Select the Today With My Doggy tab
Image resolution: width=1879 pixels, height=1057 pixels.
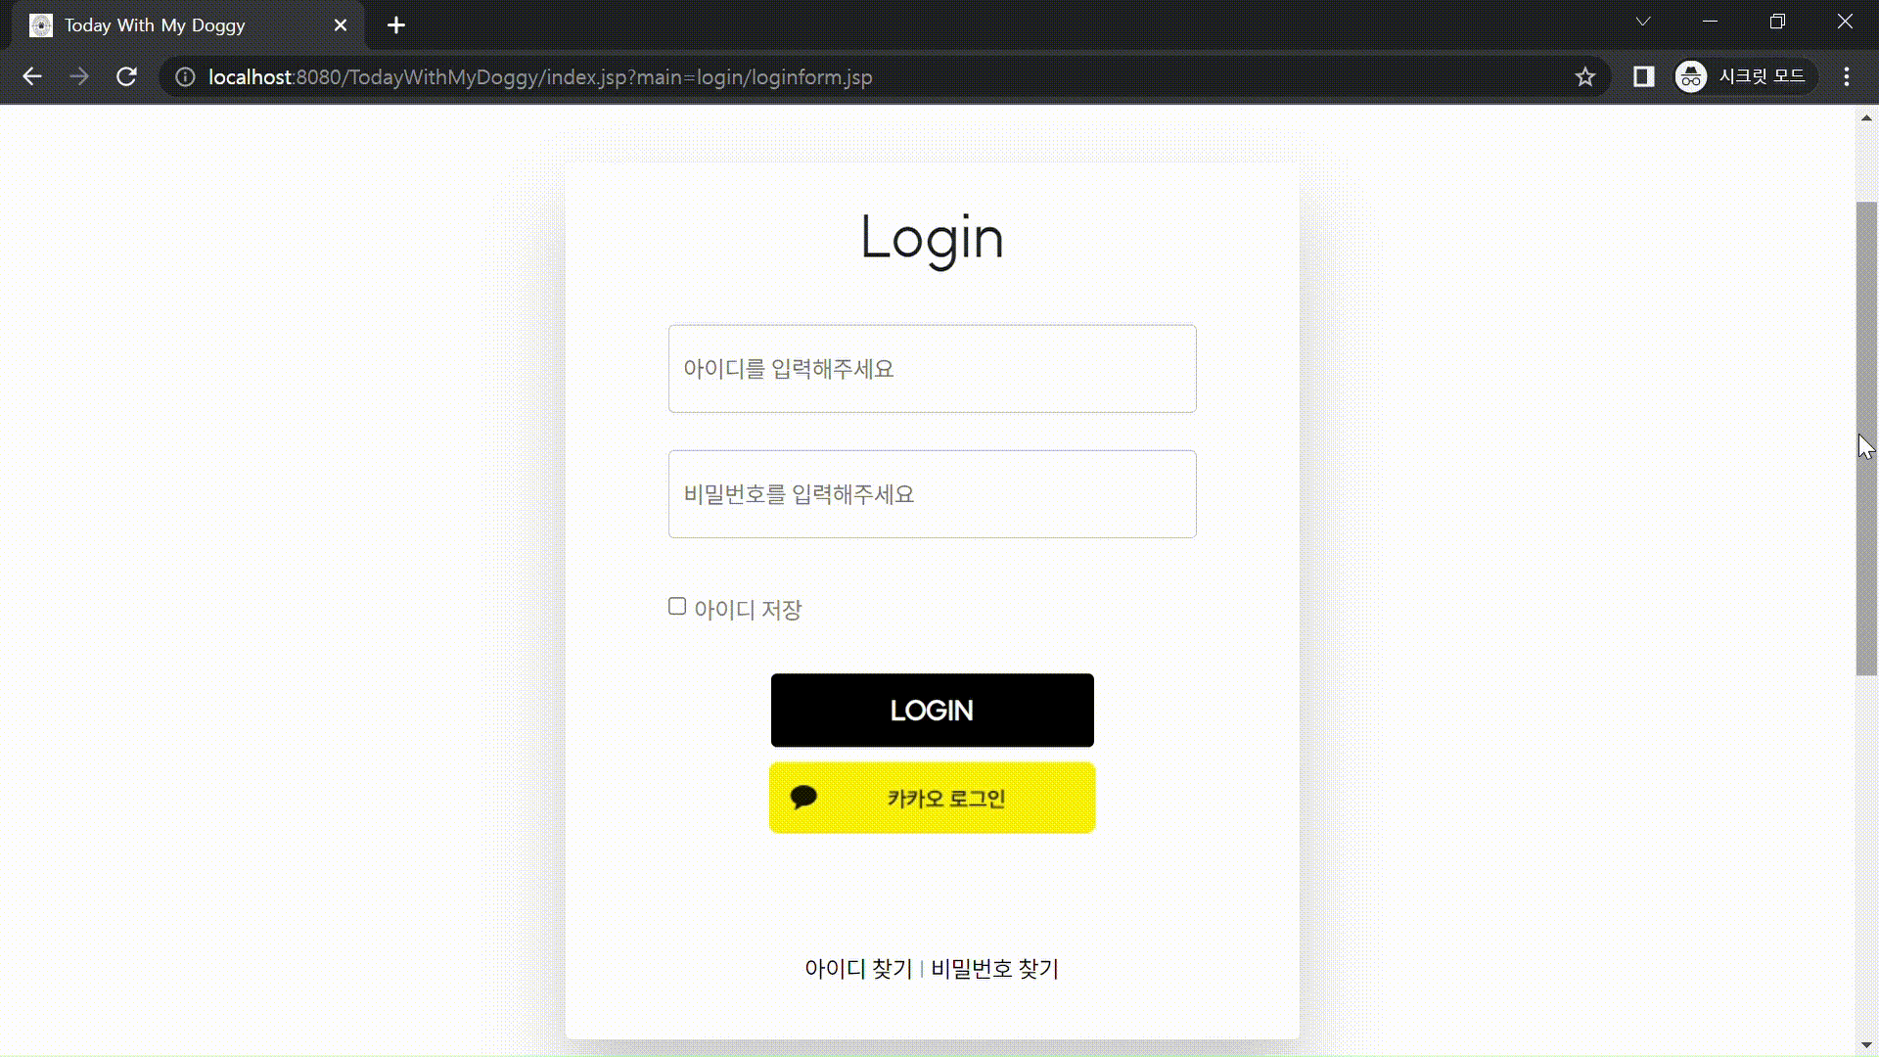click(155, 25)
